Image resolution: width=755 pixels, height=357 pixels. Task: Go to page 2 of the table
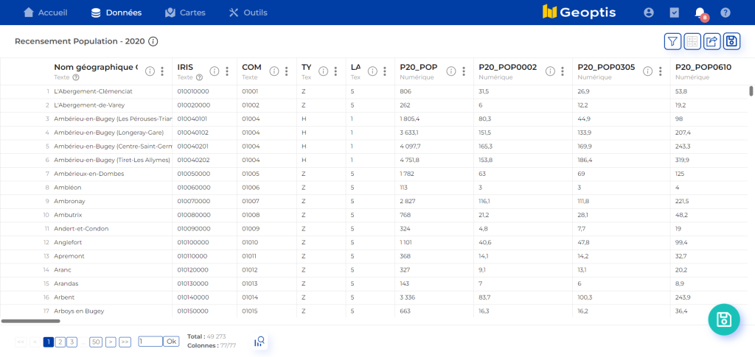coord(60,342)
